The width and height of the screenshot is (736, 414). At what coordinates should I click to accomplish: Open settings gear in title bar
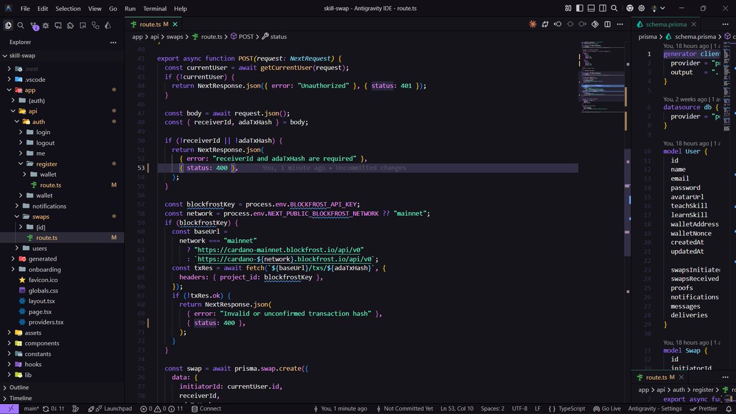tap(642, 9)
